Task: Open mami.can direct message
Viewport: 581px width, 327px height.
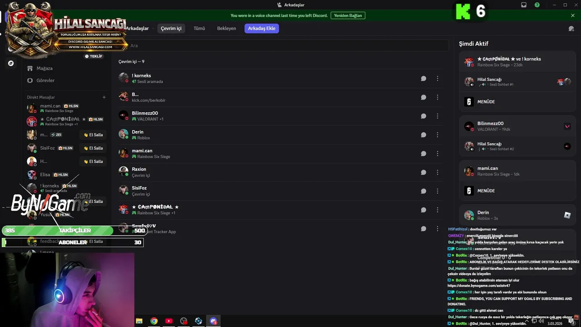Action: click(x=66, y=108)
